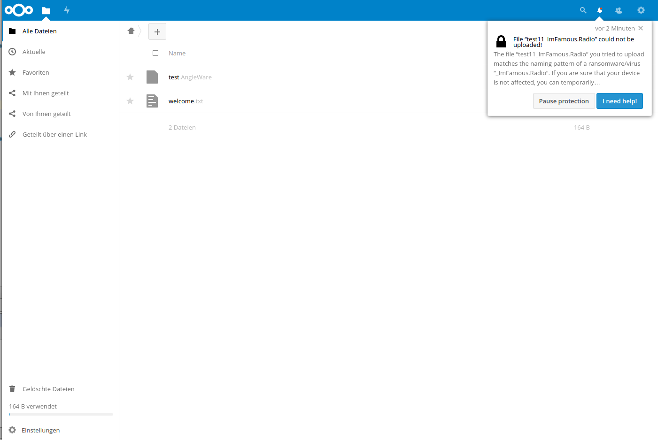658x440 pixels.
Task: Toggle the notifications bell icon
Action: tap(600, 10)
